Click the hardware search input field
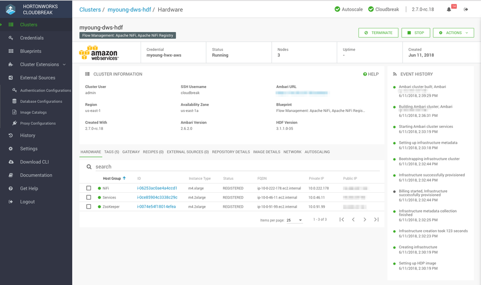The image size is (481, 285). (x=237, y=167)
